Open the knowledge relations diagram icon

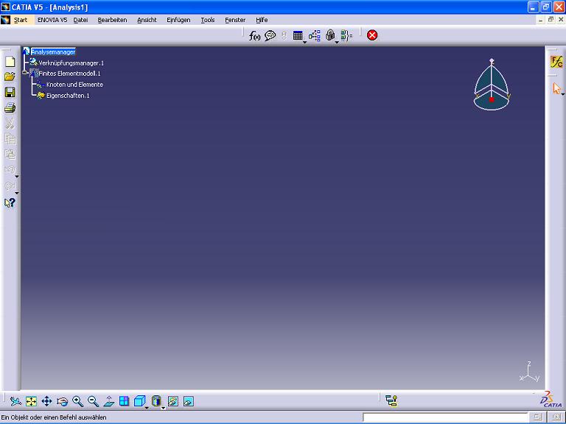(315, 35)
